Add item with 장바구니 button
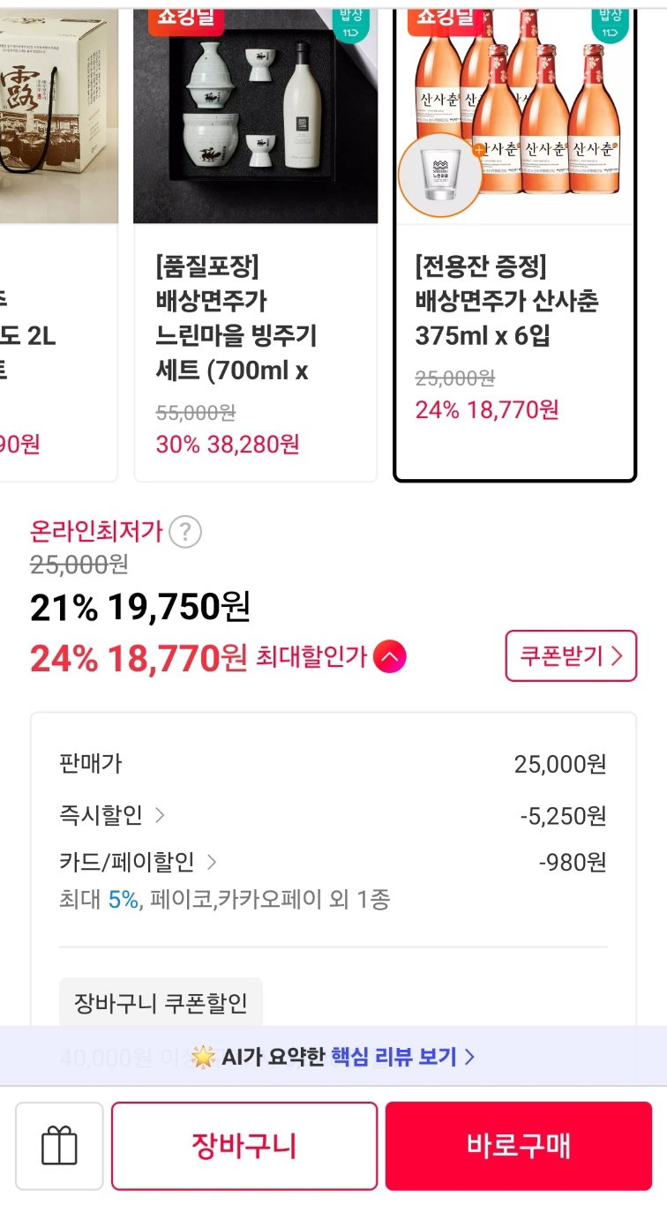 [244, 1146]
